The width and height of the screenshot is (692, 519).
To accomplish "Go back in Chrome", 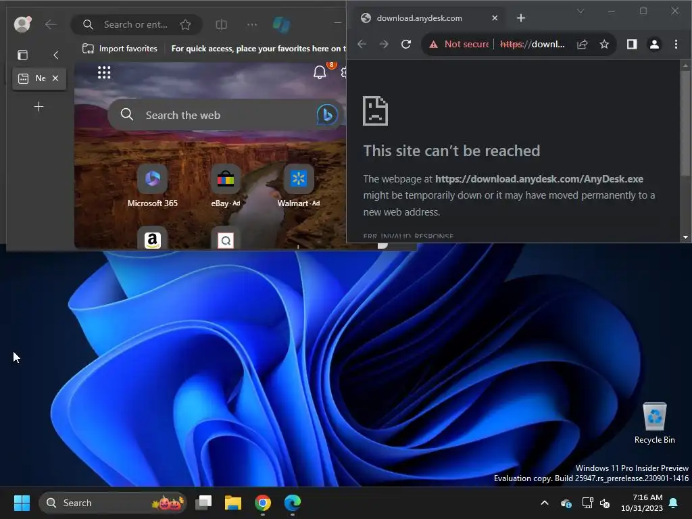I will [x=362, y=44].
